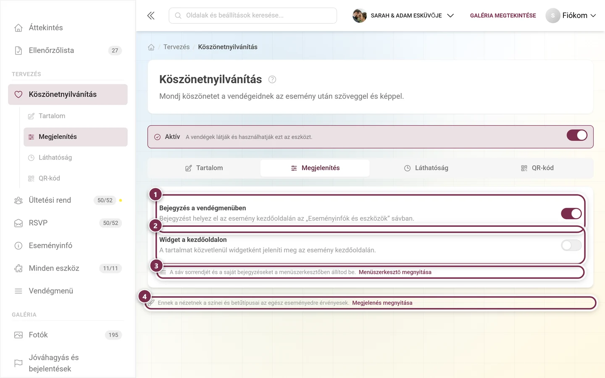Viewport: 605px width, 378px height.
Task: Click Megjelenés megnyitása link
Action: 382,303
